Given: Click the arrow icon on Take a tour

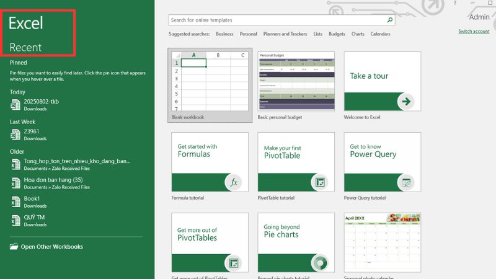Looking at the screenshot, I should 406,101.
